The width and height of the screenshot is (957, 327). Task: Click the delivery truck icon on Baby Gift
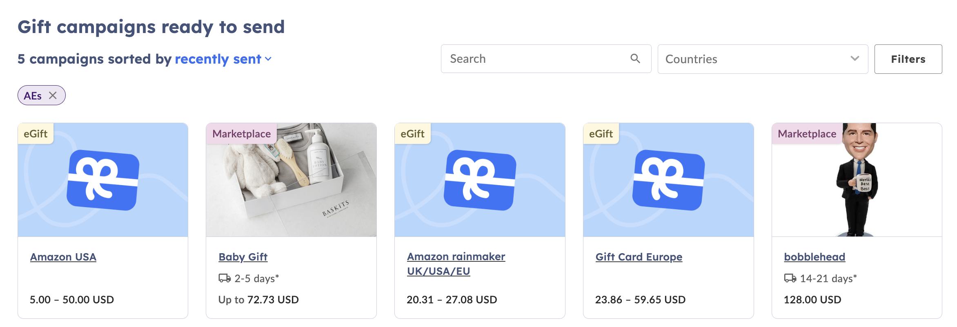[225, 278]
